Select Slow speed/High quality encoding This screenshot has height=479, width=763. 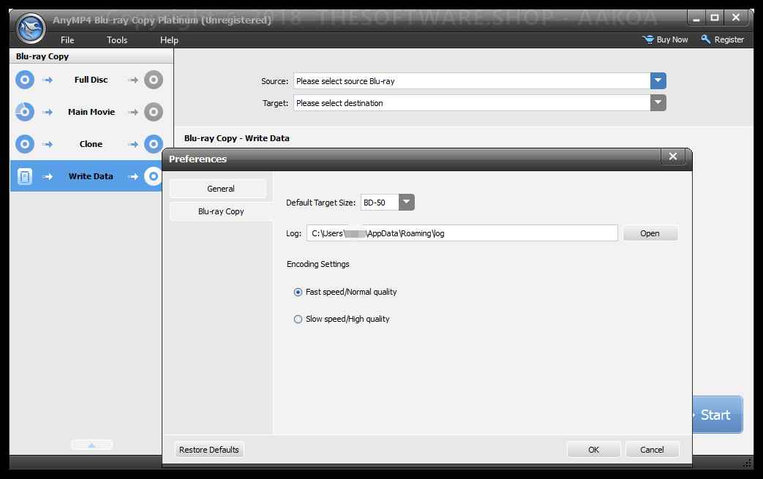point(298,319)
